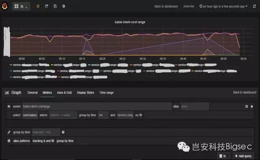Screen dimensions: 260x160
Task: Click the where condition input field
Action: pos(63,115)
